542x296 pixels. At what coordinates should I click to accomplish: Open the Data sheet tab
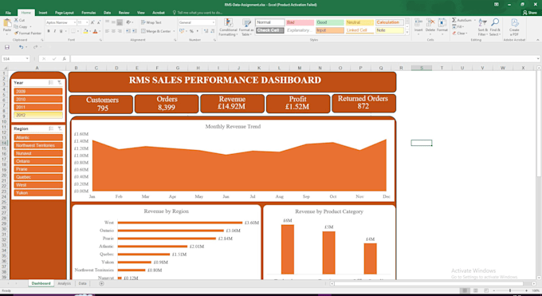82,283
